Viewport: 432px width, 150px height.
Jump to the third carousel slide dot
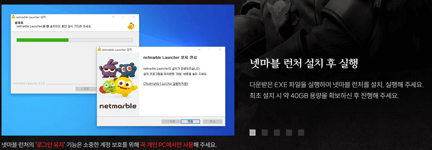277,133
